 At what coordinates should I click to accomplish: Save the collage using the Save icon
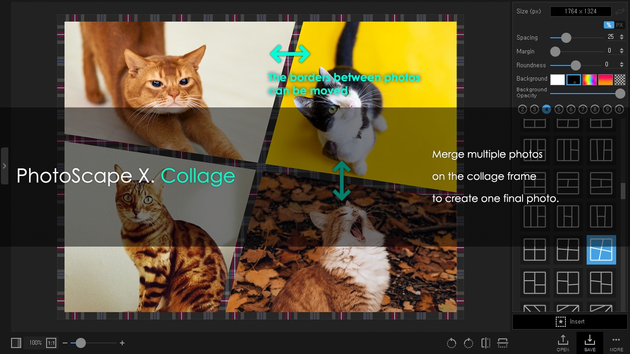pyautogui.click(x=590, y=342)
